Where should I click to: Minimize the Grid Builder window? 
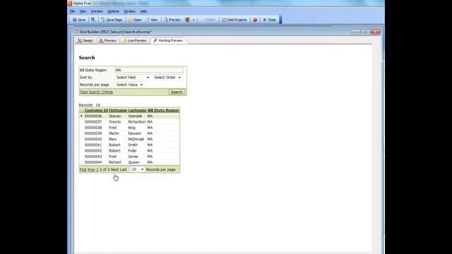tap(355, 32)
